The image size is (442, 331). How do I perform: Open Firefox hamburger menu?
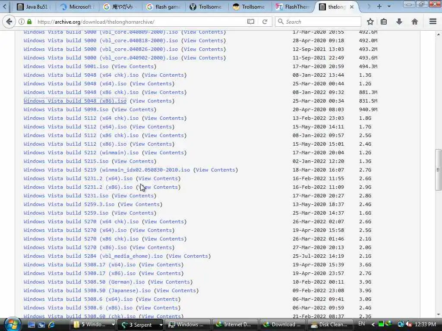pos(433,22)
